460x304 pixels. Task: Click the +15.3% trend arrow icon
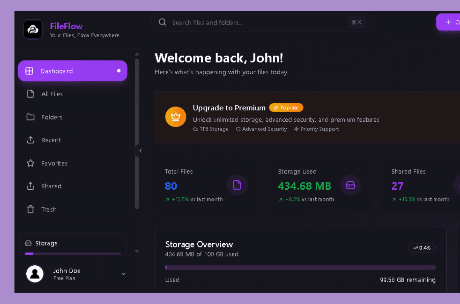click(x=394, y=199)
